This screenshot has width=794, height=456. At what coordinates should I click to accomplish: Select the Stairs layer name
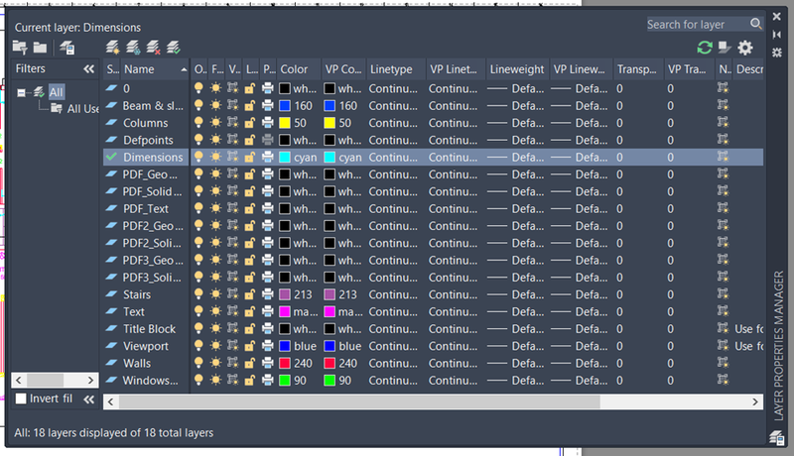137,294
